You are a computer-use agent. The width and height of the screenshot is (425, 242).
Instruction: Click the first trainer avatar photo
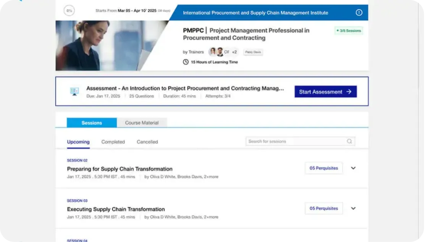point(213,52)
